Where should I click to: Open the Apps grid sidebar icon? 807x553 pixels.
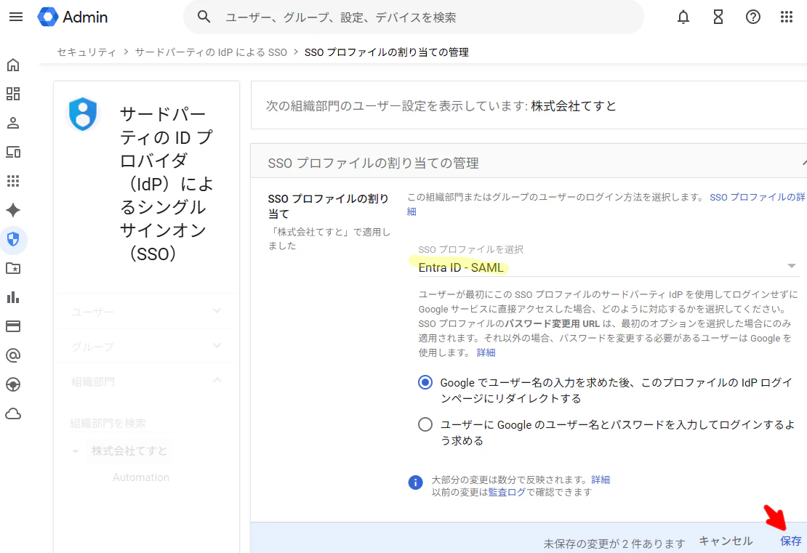13,181
